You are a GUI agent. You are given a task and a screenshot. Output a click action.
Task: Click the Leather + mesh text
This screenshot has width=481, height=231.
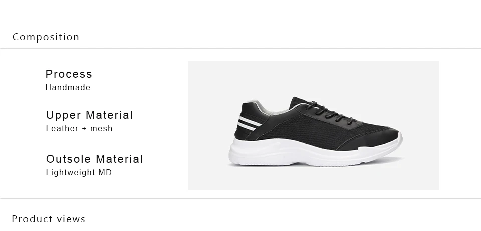79,129
